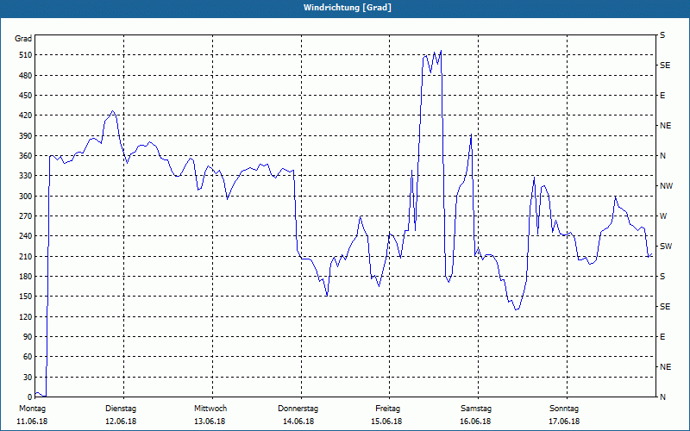Click compass label "NE" on the 30 gridline

tap(665, 367)
